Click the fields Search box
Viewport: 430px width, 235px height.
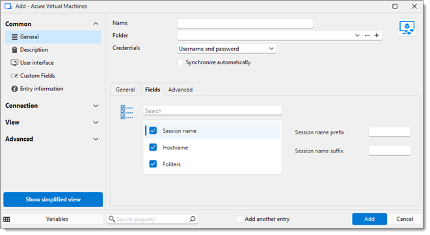212,110
